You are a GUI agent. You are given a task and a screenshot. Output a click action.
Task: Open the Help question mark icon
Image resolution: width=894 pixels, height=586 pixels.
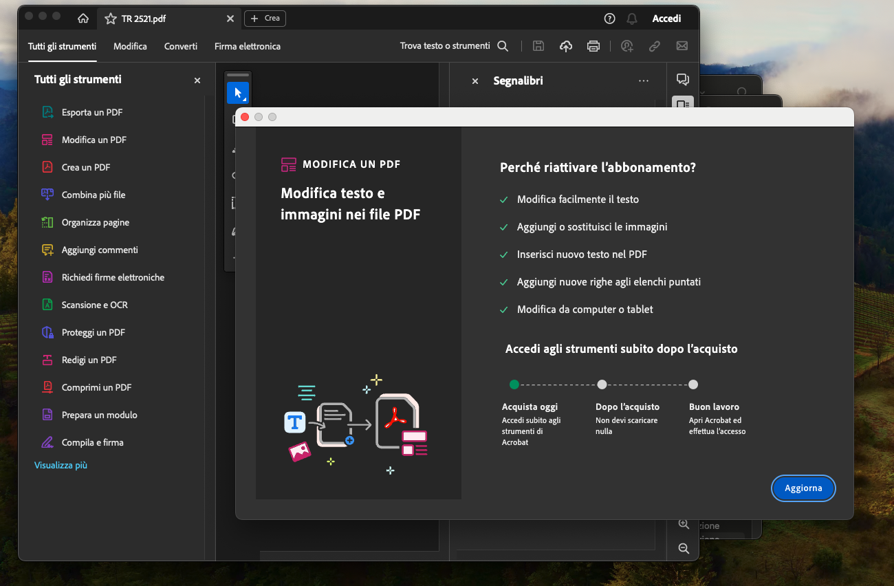(x=609, y=19)
